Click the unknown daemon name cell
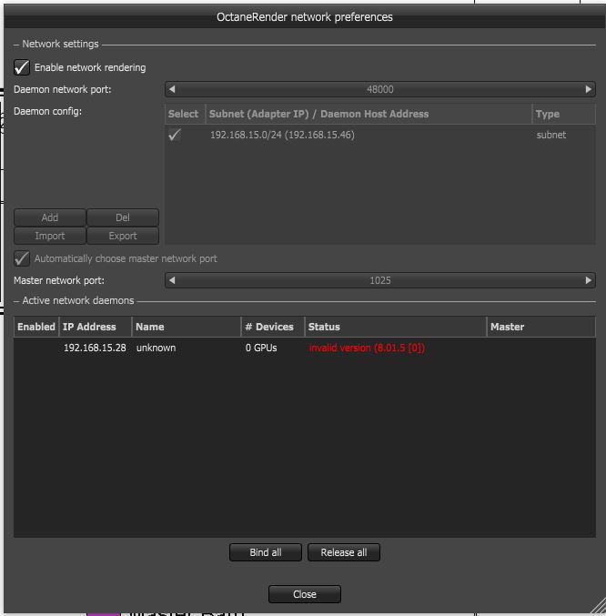The width and height of the screenshot is (606, 616). [156, 348]
